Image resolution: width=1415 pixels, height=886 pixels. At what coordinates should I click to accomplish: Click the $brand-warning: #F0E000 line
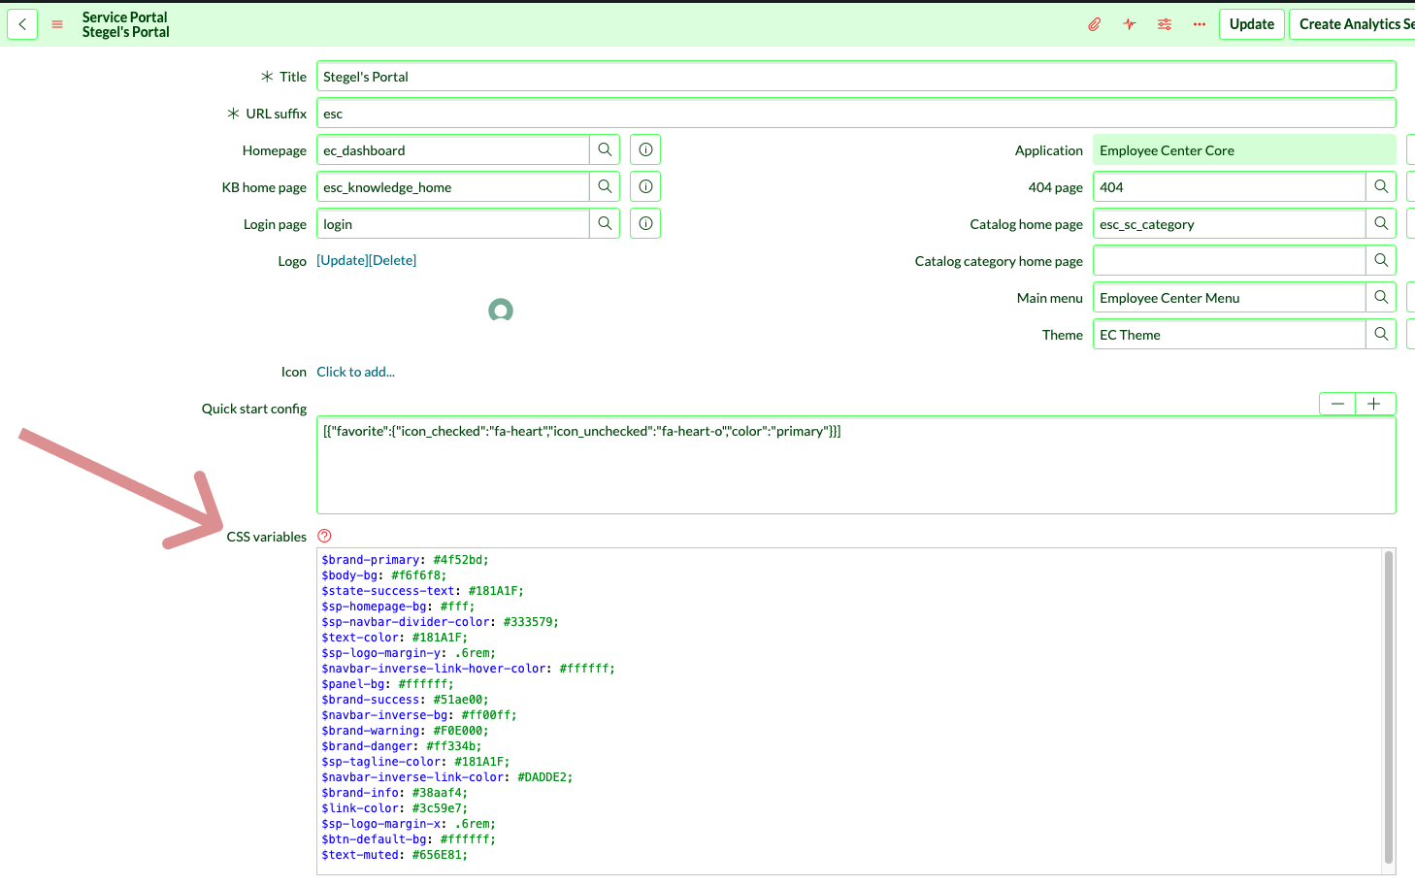pyautogui.click(x=405, y=731)
